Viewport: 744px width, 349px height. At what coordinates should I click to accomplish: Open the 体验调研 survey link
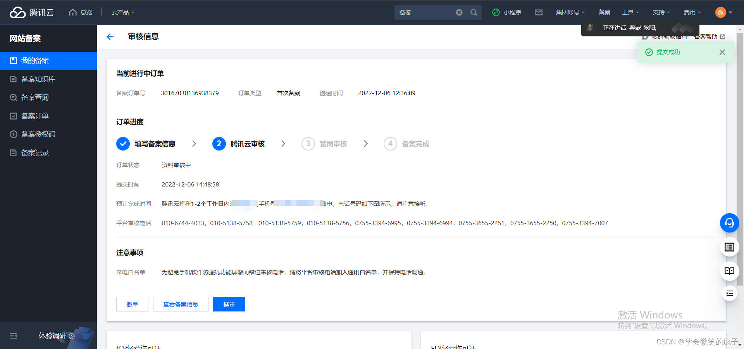(57, 336)
